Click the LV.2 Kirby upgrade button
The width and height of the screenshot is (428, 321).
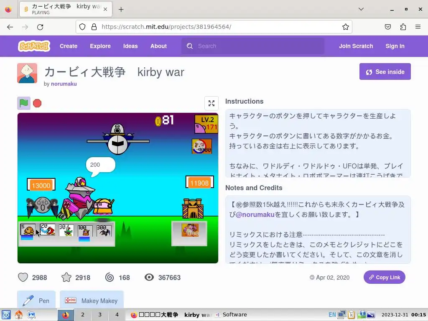(x=206, y=124)
